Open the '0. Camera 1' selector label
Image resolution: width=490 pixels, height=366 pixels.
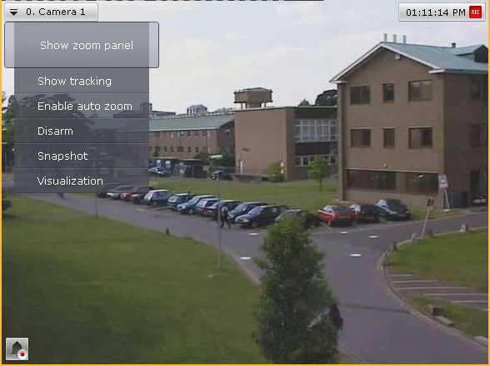click(x=56, y=12)
